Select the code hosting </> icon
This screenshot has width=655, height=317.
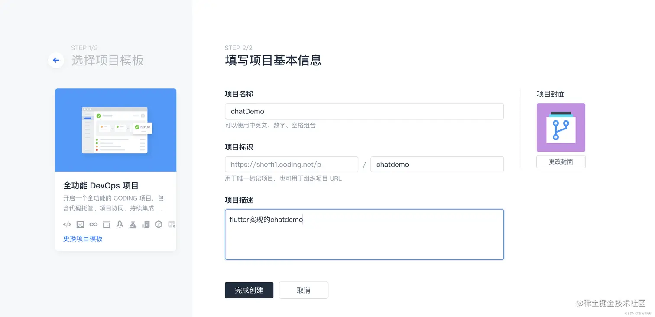[x=67, y=224]
